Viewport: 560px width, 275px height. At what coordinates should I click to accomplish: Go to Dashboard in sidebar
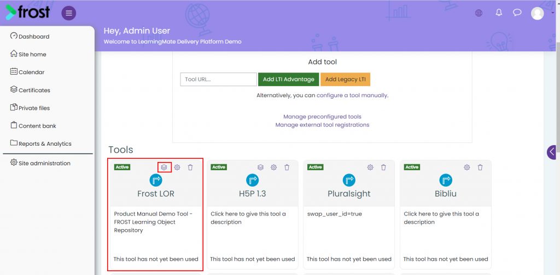pyautogui.click(x=30, y=37)
